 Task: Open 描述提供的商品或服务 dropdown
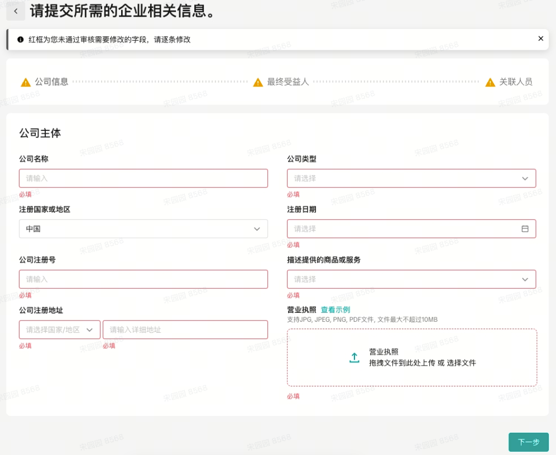(411, 279)
